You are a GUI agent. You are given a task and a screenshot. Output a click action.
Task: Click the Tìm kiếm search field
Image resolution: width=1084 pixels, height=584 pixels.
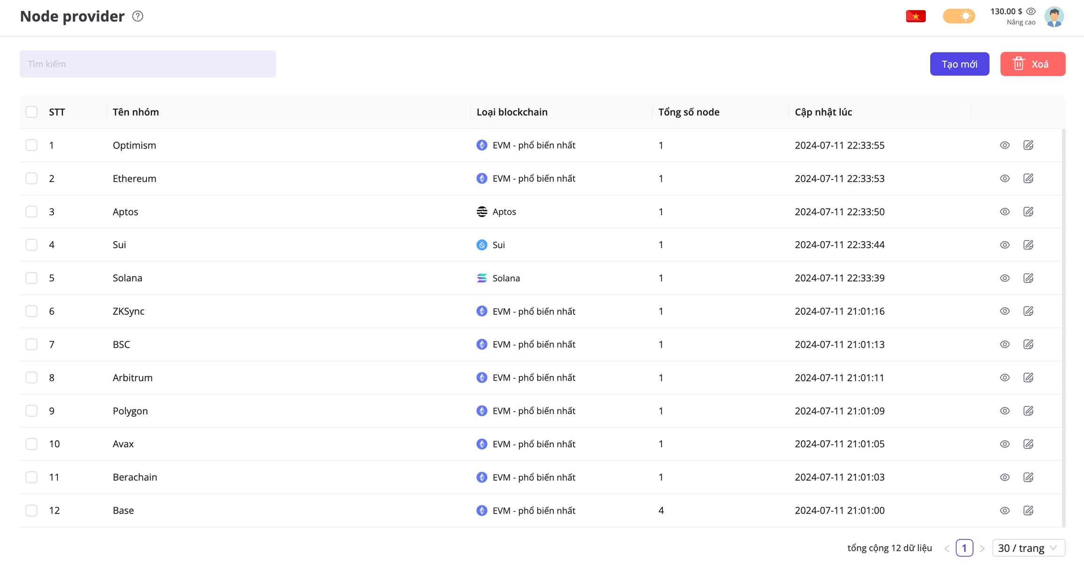[148, 64]
